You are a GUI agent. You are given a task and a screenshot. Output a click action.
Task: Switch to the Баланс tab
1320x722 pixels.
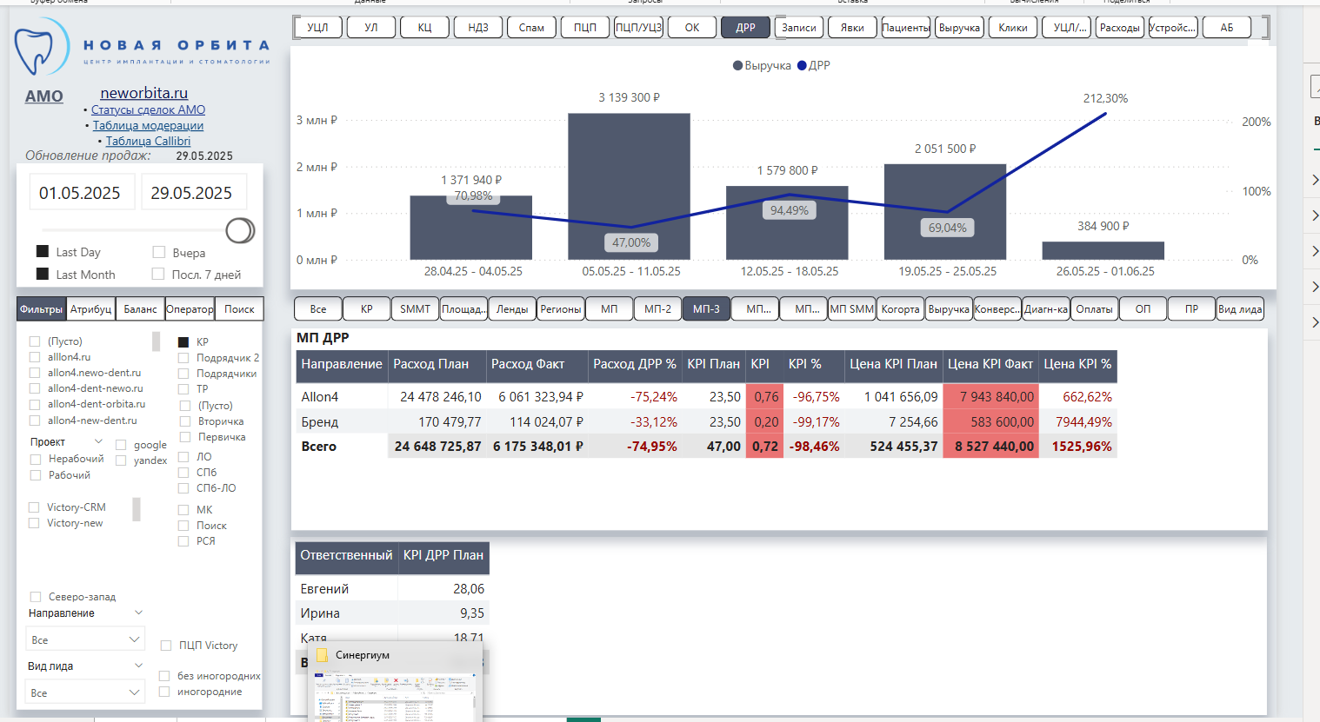click(x=141, y=309)
